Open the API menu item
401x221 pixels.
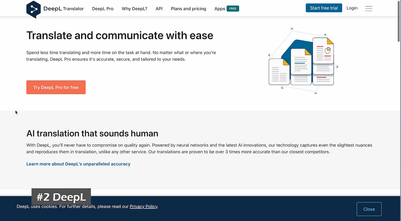[159, 9]
